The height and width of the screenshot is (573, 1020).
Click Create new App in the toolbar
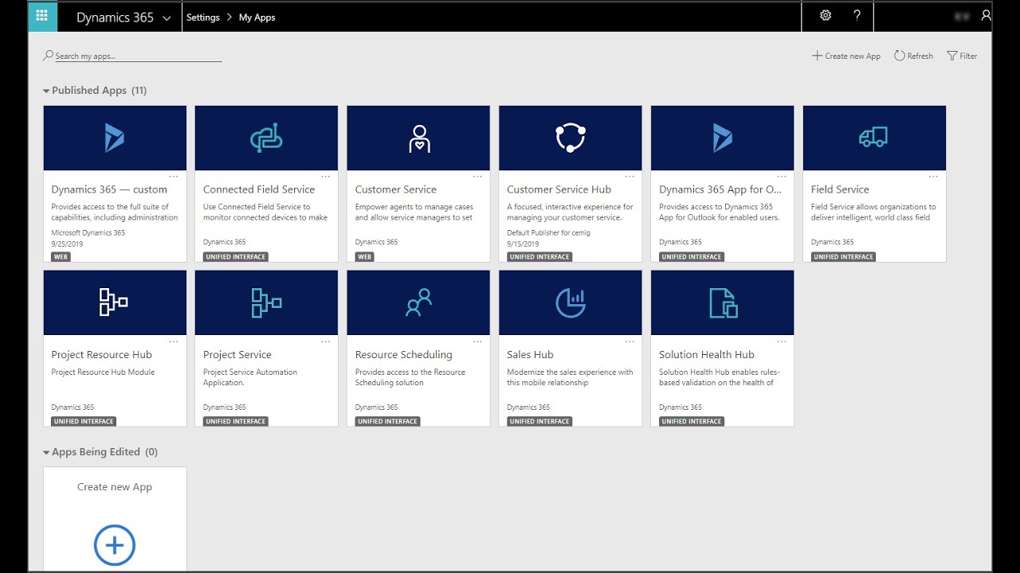[x=846, y=56]
